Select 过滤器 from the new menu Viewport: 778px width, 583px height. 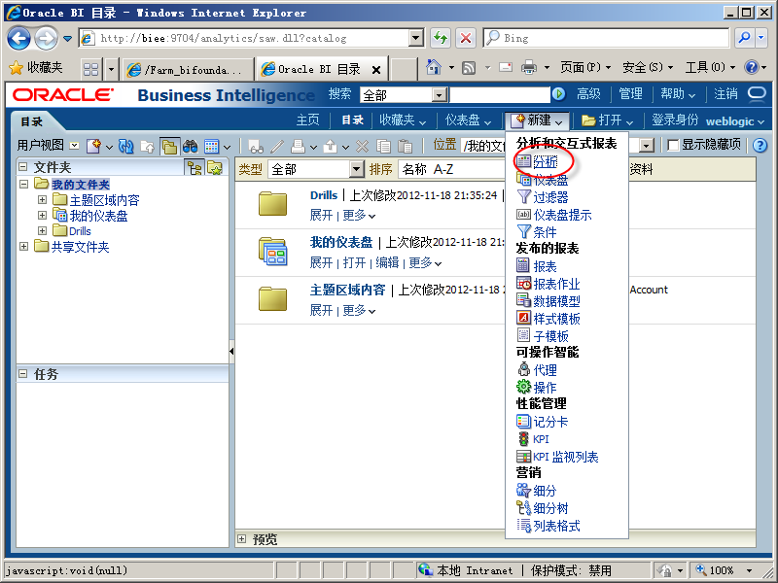(x=550, y=197)
